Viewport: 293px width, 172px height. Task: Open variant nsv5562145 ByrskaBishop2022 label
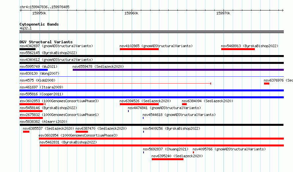48,53
